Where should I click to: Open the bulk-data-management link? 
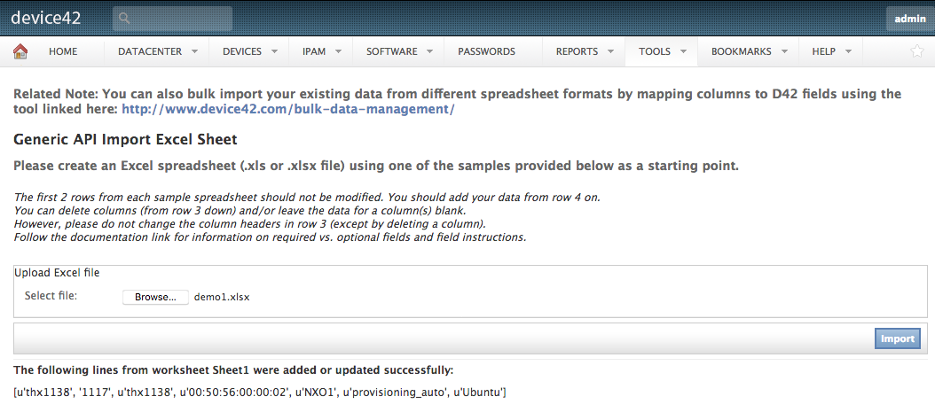[288, 110]
